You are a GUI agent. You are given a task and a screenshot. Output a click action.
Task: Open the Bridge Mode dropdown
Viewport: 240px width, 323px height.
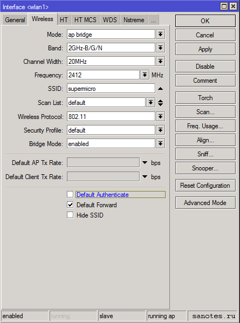160,143
